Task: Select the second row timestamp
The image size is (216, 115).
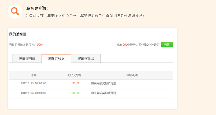Action: 33,93
